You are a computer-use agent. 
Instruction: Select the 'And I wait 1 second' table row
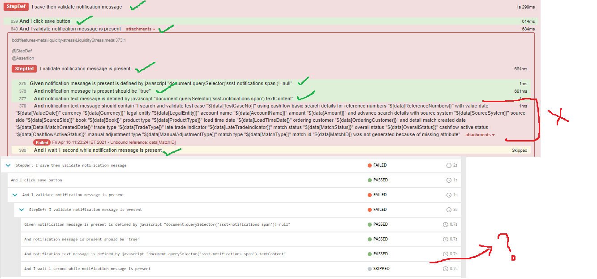(179, 269)
